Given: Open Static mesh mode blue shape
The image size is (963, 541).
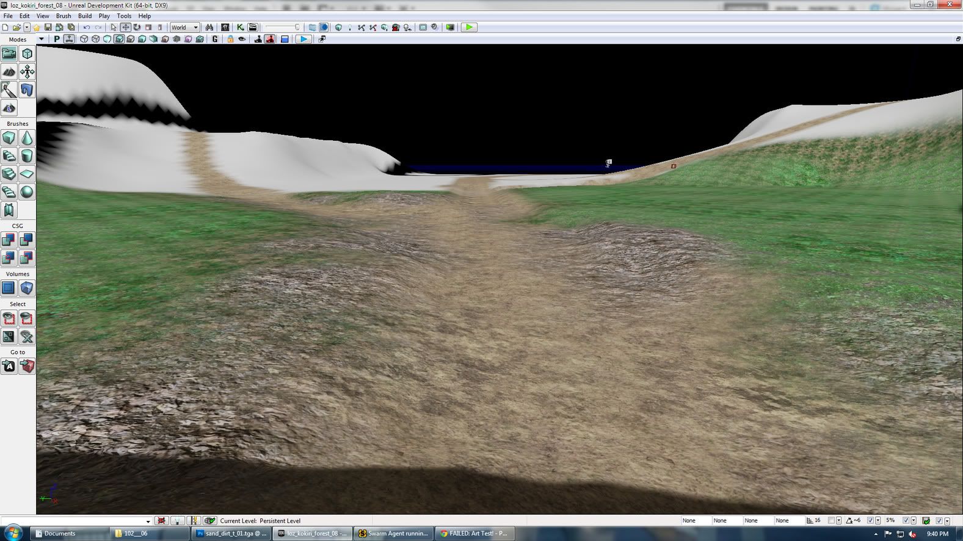Looking at the screenshot, I should (x=27, y=90).
